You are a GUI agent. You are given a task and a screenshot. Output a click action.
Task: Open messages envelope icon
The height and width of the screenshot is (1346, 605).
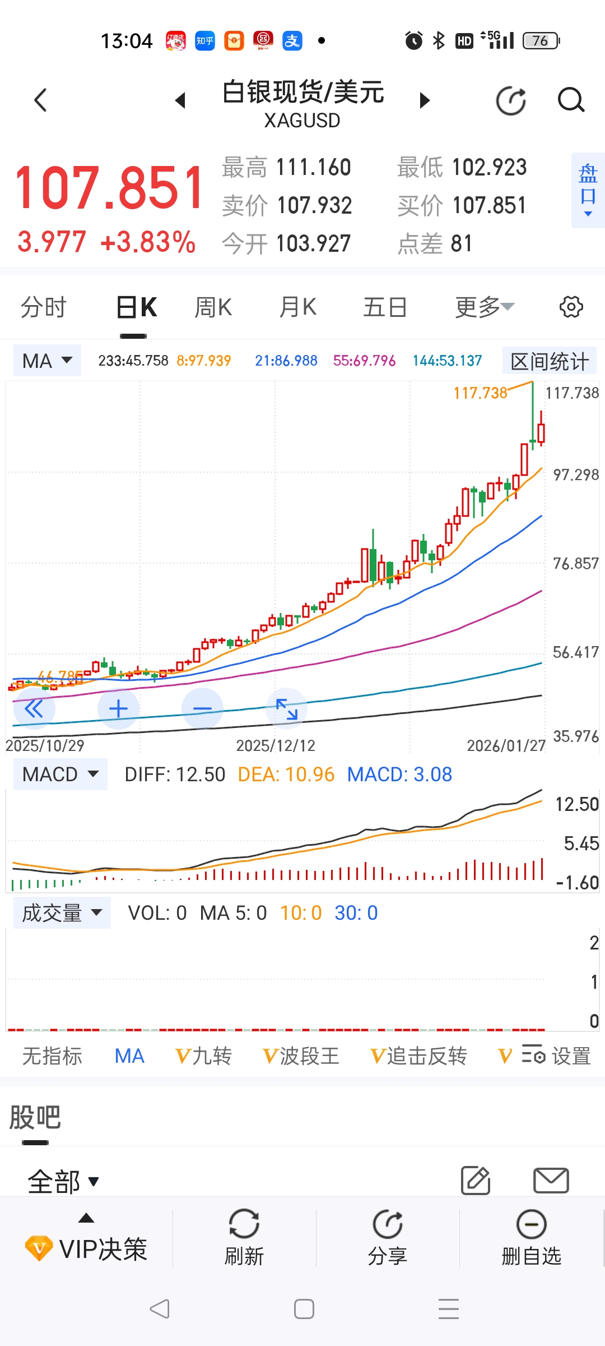click(x=551, y=1181)
